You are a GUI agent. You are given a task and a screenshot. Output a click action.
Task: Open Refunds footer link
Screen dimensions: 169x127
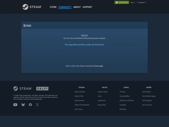pos(123,109)
